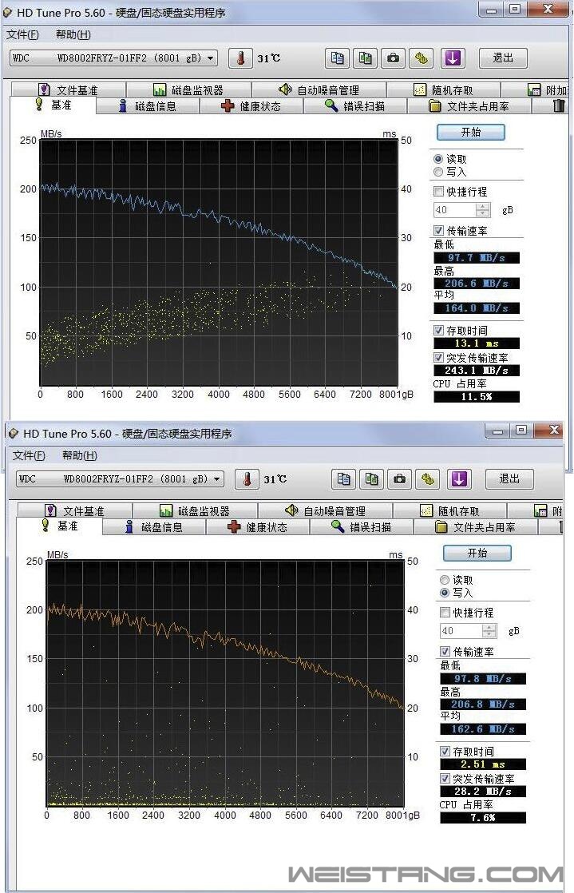Click options wrench icon in lower window
Image resolution: width=574 pixels, height=893 pixels.
tap(427, 479)
